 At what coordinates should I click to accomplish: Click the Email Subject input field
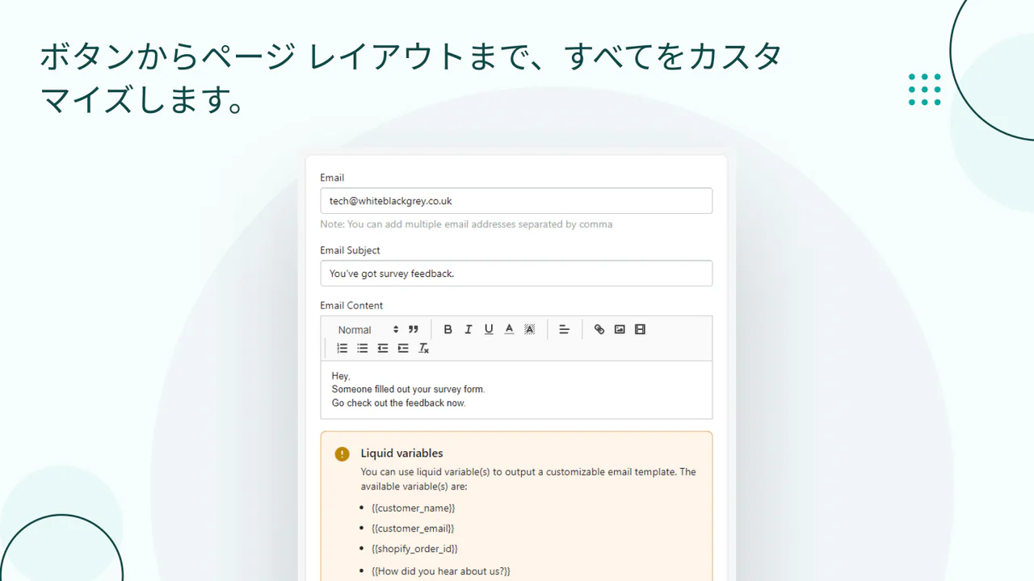[x=516, y=274]
